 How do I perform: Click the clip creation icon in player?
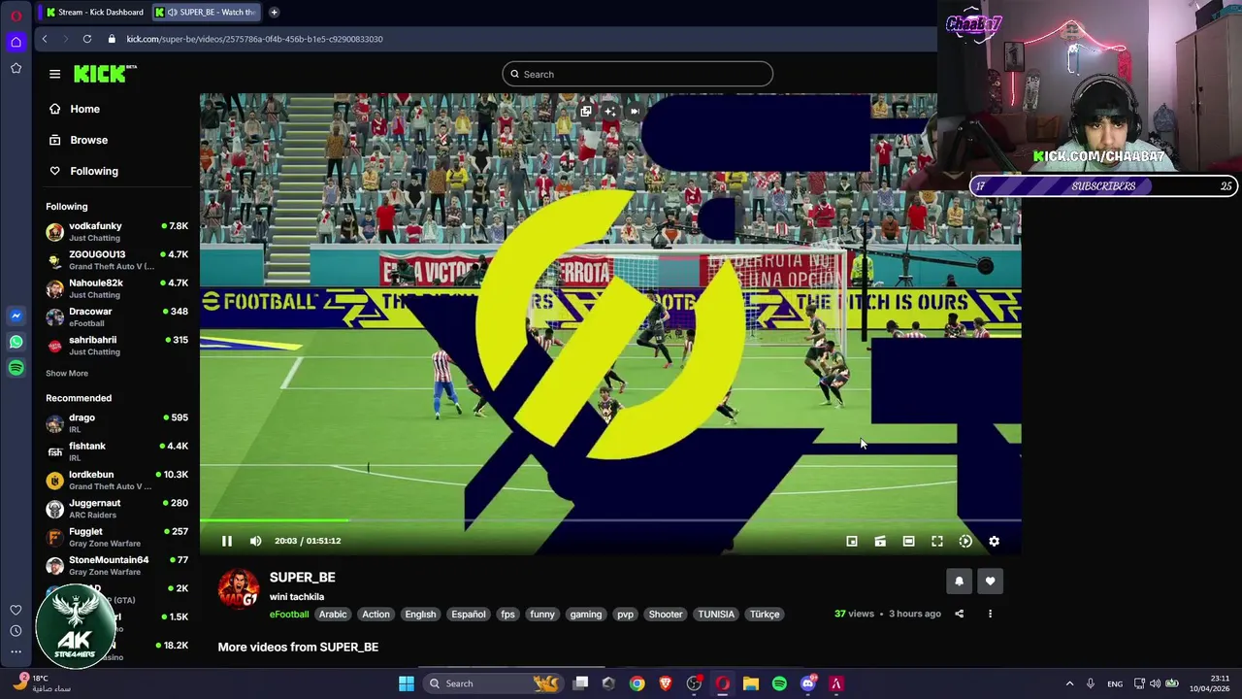880,542
